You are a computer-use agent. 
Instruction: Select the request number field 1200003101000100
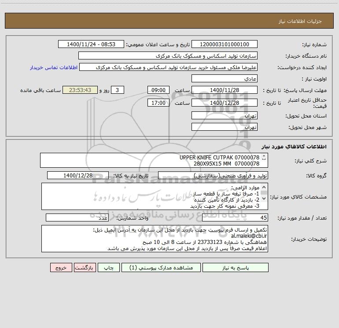225,44
